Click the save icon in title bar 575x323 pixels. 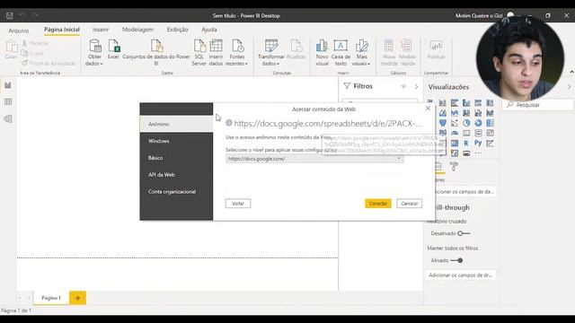tap(10, 15)
